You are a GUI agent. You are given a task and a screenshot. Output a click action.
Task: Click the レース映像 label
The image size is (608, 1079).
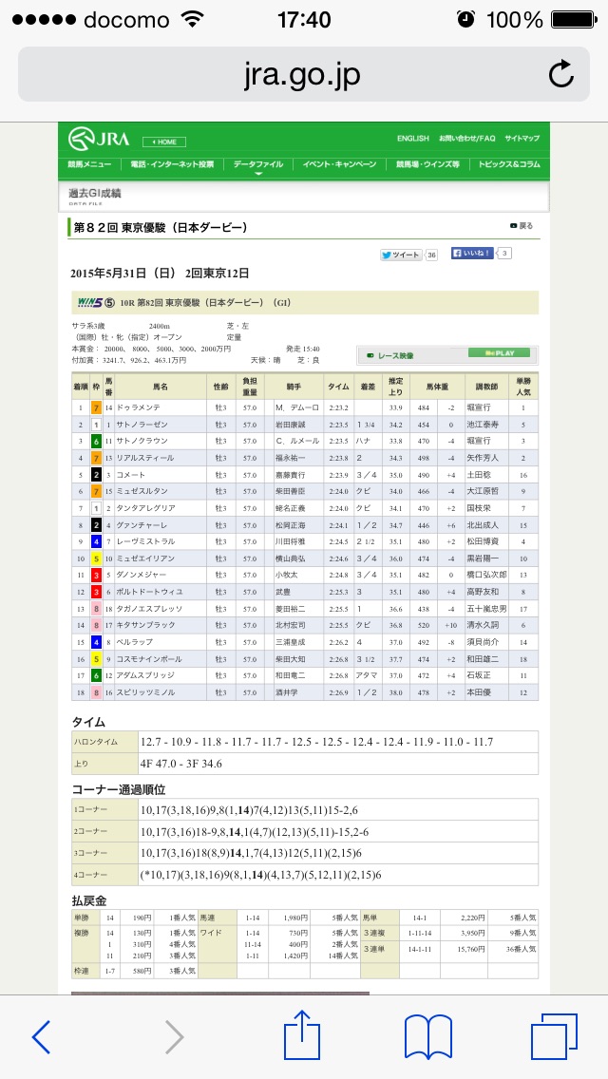point(396,356)
